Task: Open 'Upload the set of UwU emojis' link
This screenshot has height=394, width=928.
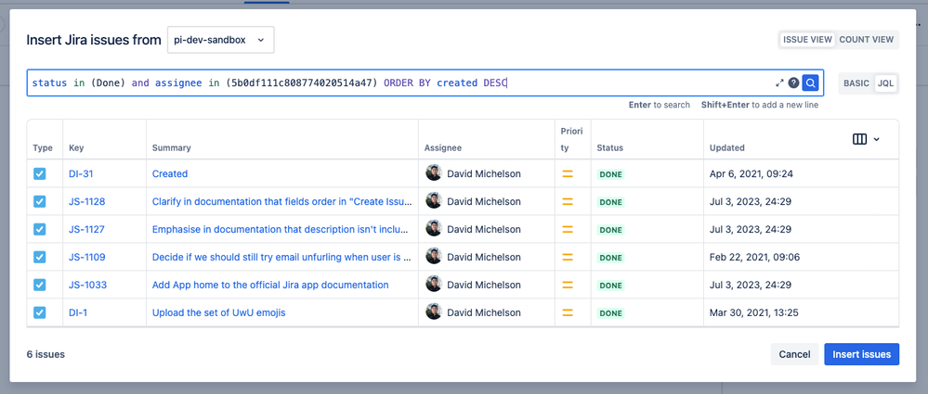Action: 219,312
